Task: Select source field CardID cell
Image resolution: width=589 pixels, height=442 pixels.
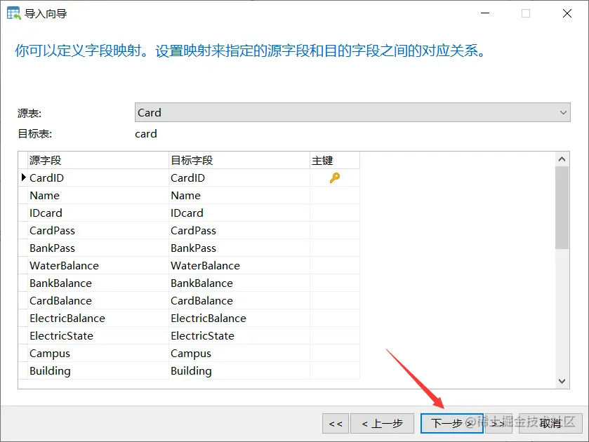Action: click(x=98, y=178)
